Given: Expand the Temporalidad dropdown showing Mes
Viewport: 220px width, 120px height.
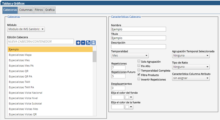Looking at the screenshot, I should point(130,55).
